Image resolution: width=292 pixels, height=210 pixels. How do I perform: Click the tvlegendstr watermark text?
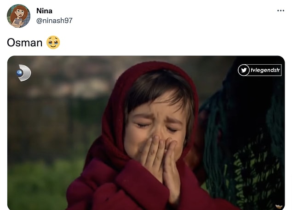(265, 70)
